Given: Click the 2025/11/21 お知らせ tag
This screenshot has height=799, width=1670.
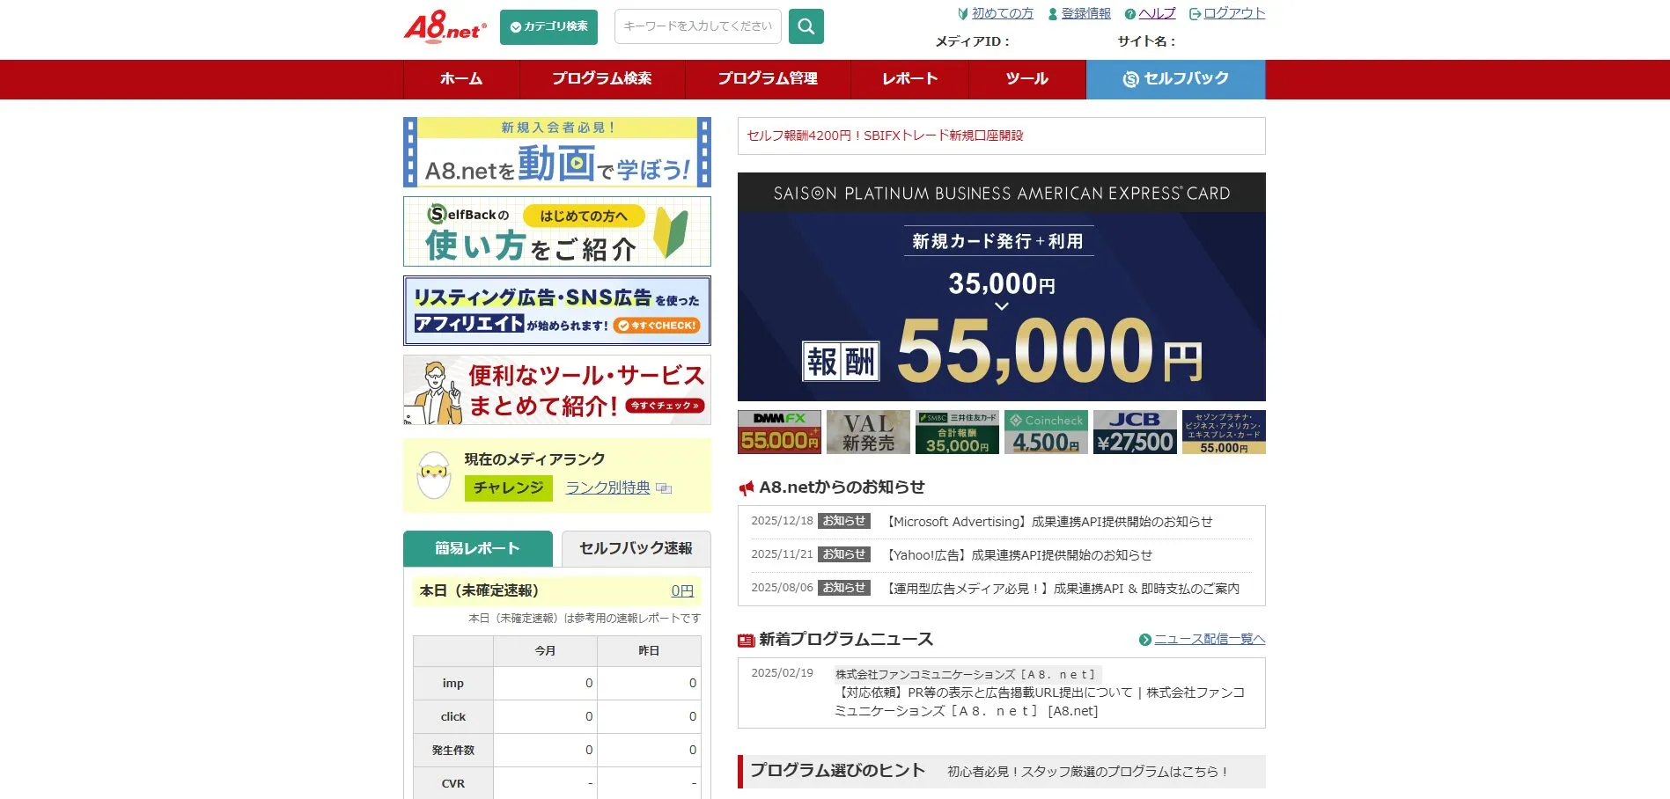Looking at the screenshot, I should coord(844,554).
